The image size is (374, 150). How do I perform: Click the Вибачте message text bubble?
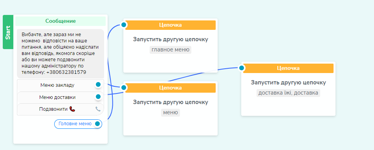pos(60,54)
